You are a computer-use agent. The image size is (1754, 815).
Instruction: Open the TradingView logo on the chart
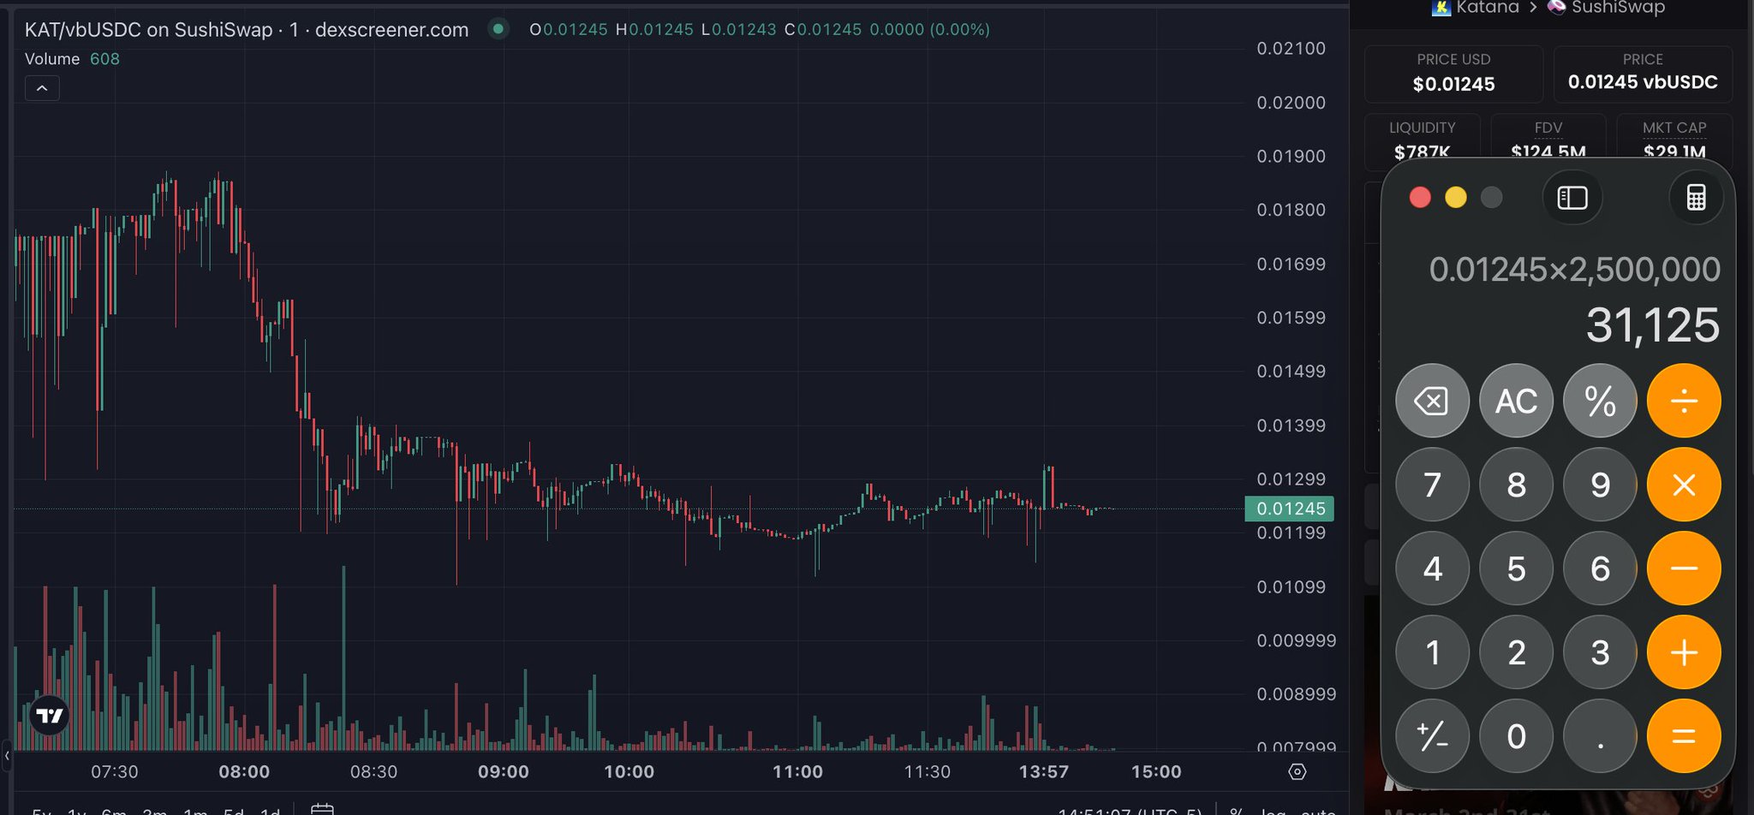coord(50,716)
